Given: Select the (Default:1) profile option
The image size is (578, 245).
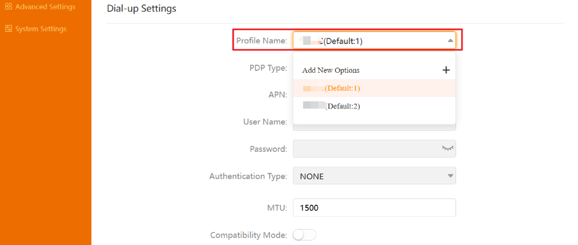Looking at the screenshot, I should click(374, 88).
